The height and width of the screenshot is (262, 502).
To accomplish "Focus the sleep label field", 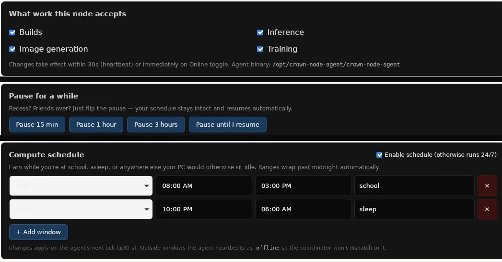I will click(414, 209).
